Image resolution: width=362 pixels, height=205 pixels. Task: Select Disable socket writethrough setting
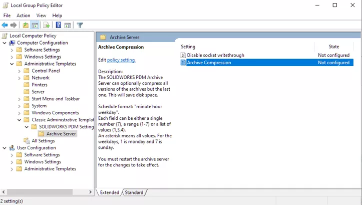pos(215,55)
